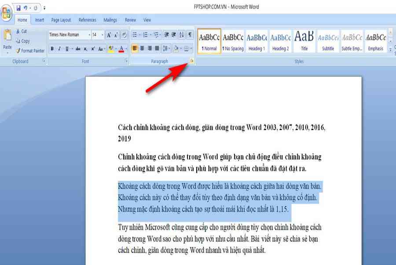The width and height of the screenshot is (396, 265).
Task: Apply paragraph shading color
Action: 176,48
